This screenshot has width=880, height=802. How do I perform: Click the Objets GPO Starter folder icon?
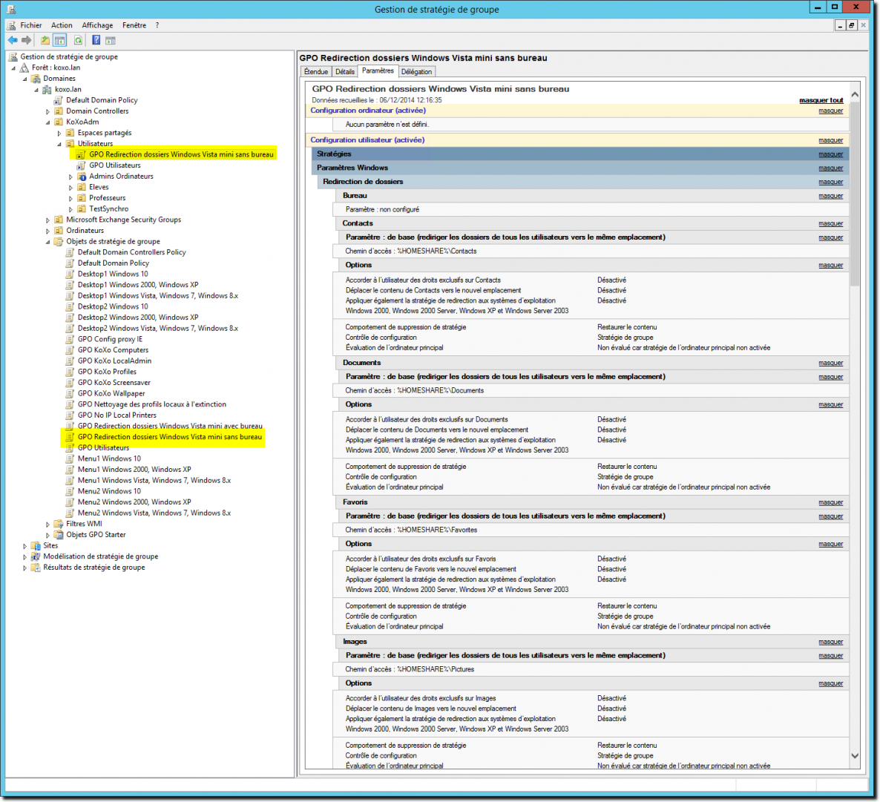[59, 535]
